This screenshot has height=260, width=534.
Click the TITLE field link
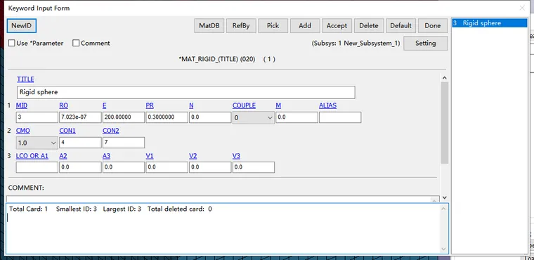click(x=25, y=79)
